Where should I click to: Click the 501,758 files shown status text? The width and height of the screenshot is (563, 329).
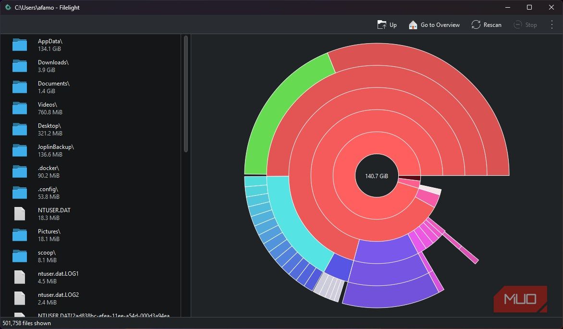point(26,323)
